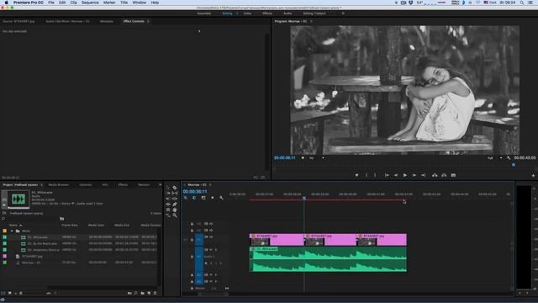Open Program monitor button editor plus
Image resolution: width=538 pixels, height=303 pixels.
(x=533, y=175)
